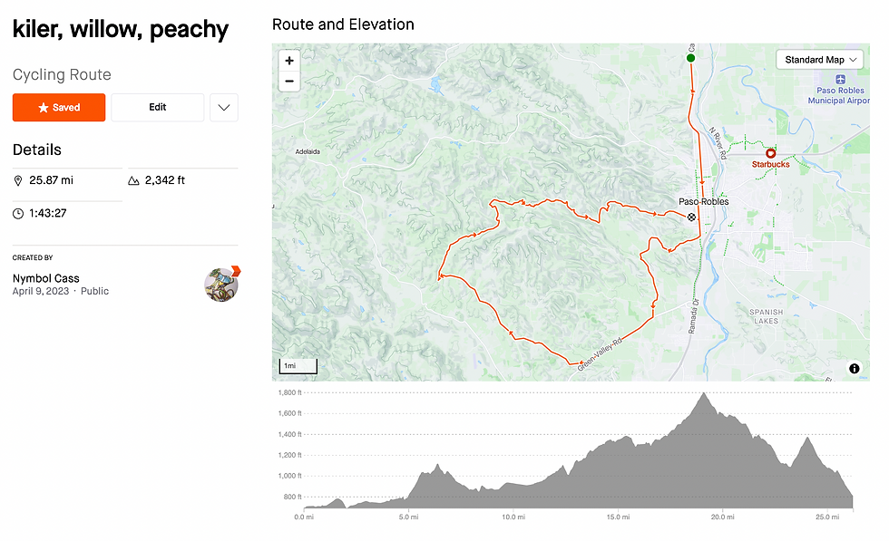Open the Standard Map style dropdown
Image resolution: width=889 pixels, height=541 pixels.
[x=821, y=60]
